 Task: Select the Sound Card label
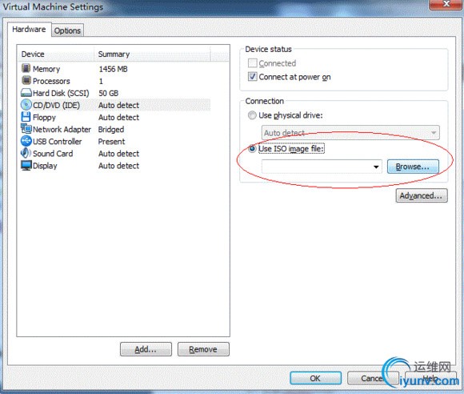point(53,154)
